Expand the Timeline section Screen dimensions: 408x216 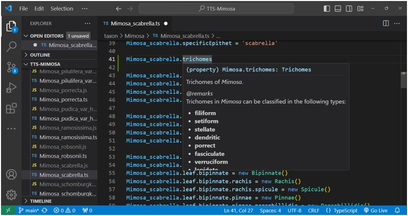pos(41,201)
